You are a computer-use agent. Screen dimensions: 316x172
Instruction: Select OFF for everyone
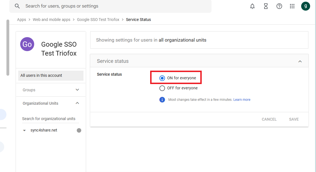coord(162,88)
